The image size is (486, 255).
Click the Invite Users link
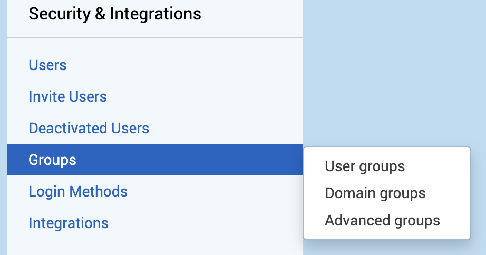point(67,97)
